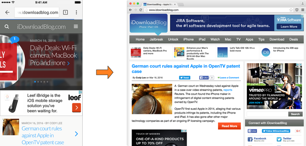Click the orange Read More button
The image size is (306, 146).
point(229,126)
